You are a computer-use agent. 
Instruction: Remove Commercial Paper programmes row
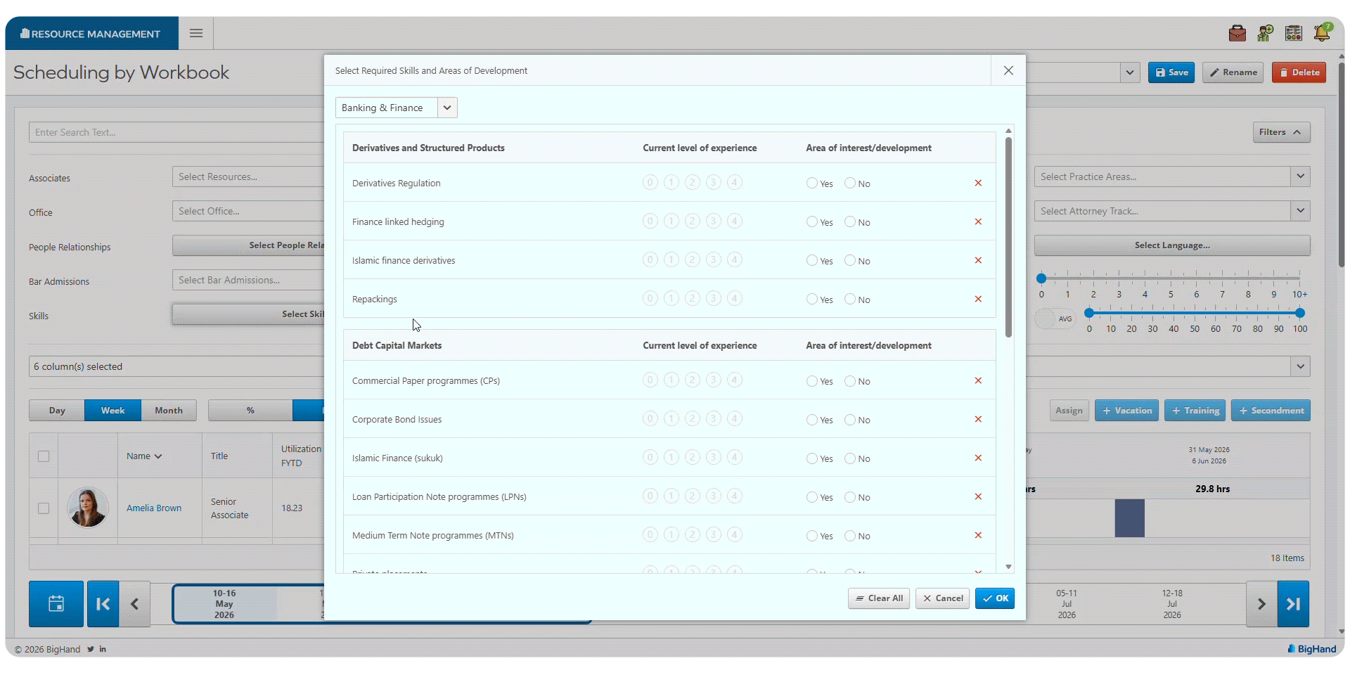[978, 380]
